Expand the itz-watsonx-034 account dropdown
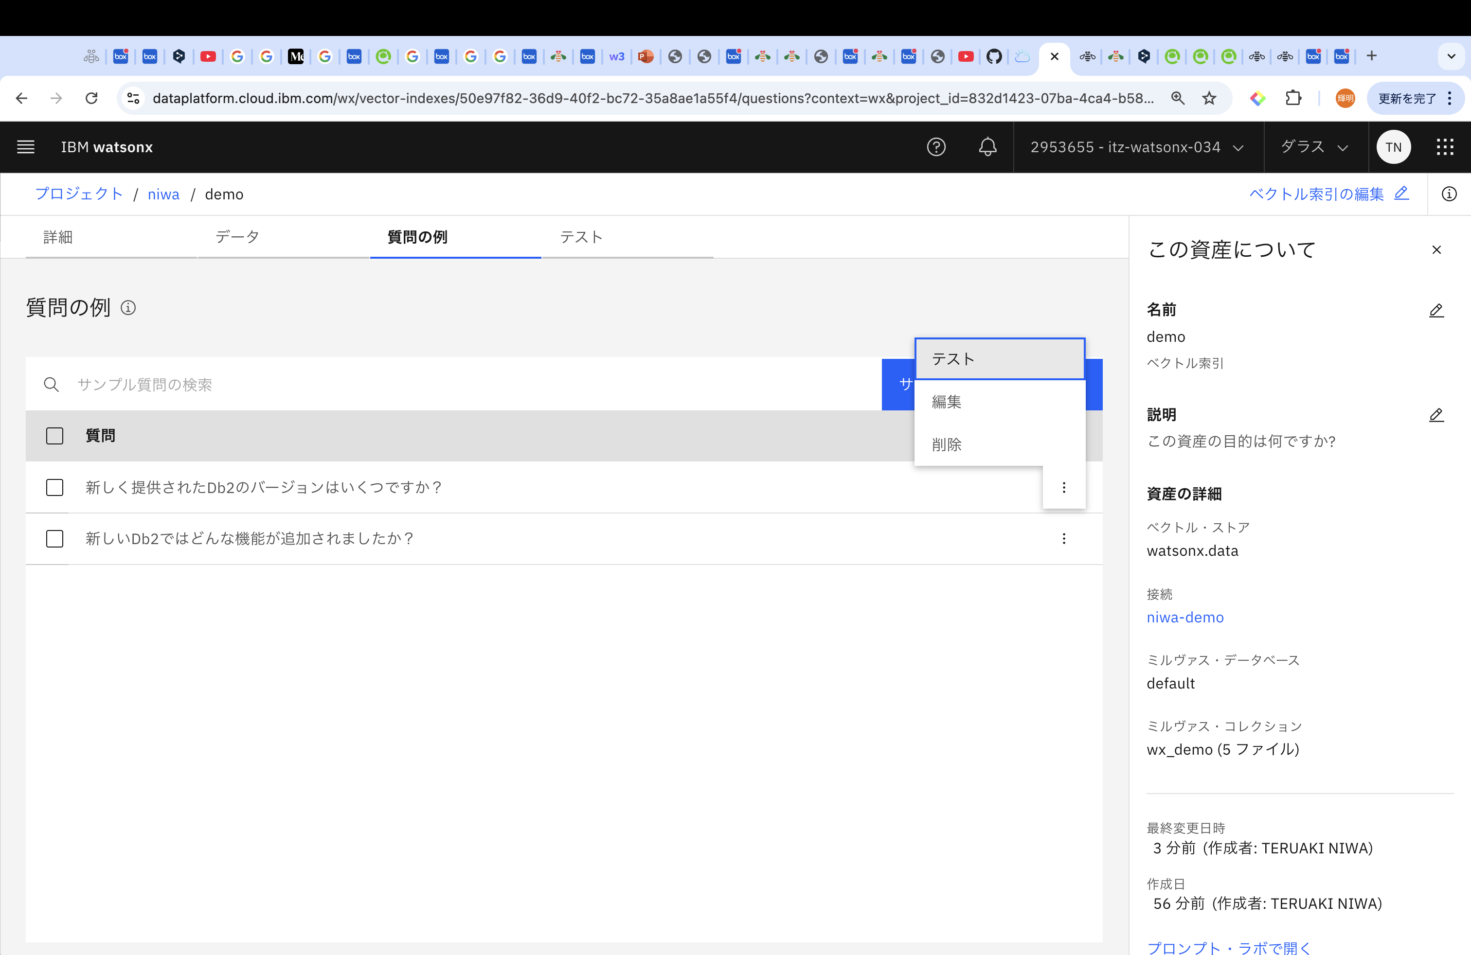The image size is (1471, 955). point(1137,147)
